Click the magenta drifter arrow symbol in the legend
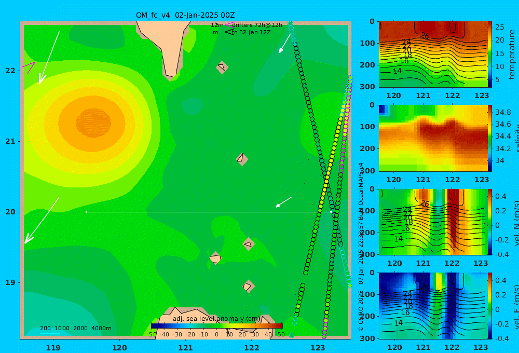519x353 pixels. click(x=229, y=25)
